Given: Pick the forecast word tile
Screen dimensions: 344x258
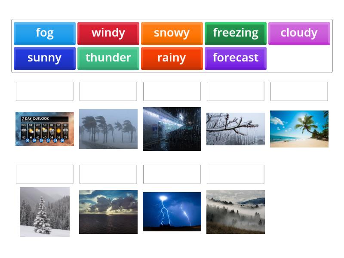Looking at the screenshot, I should point(235,58).
